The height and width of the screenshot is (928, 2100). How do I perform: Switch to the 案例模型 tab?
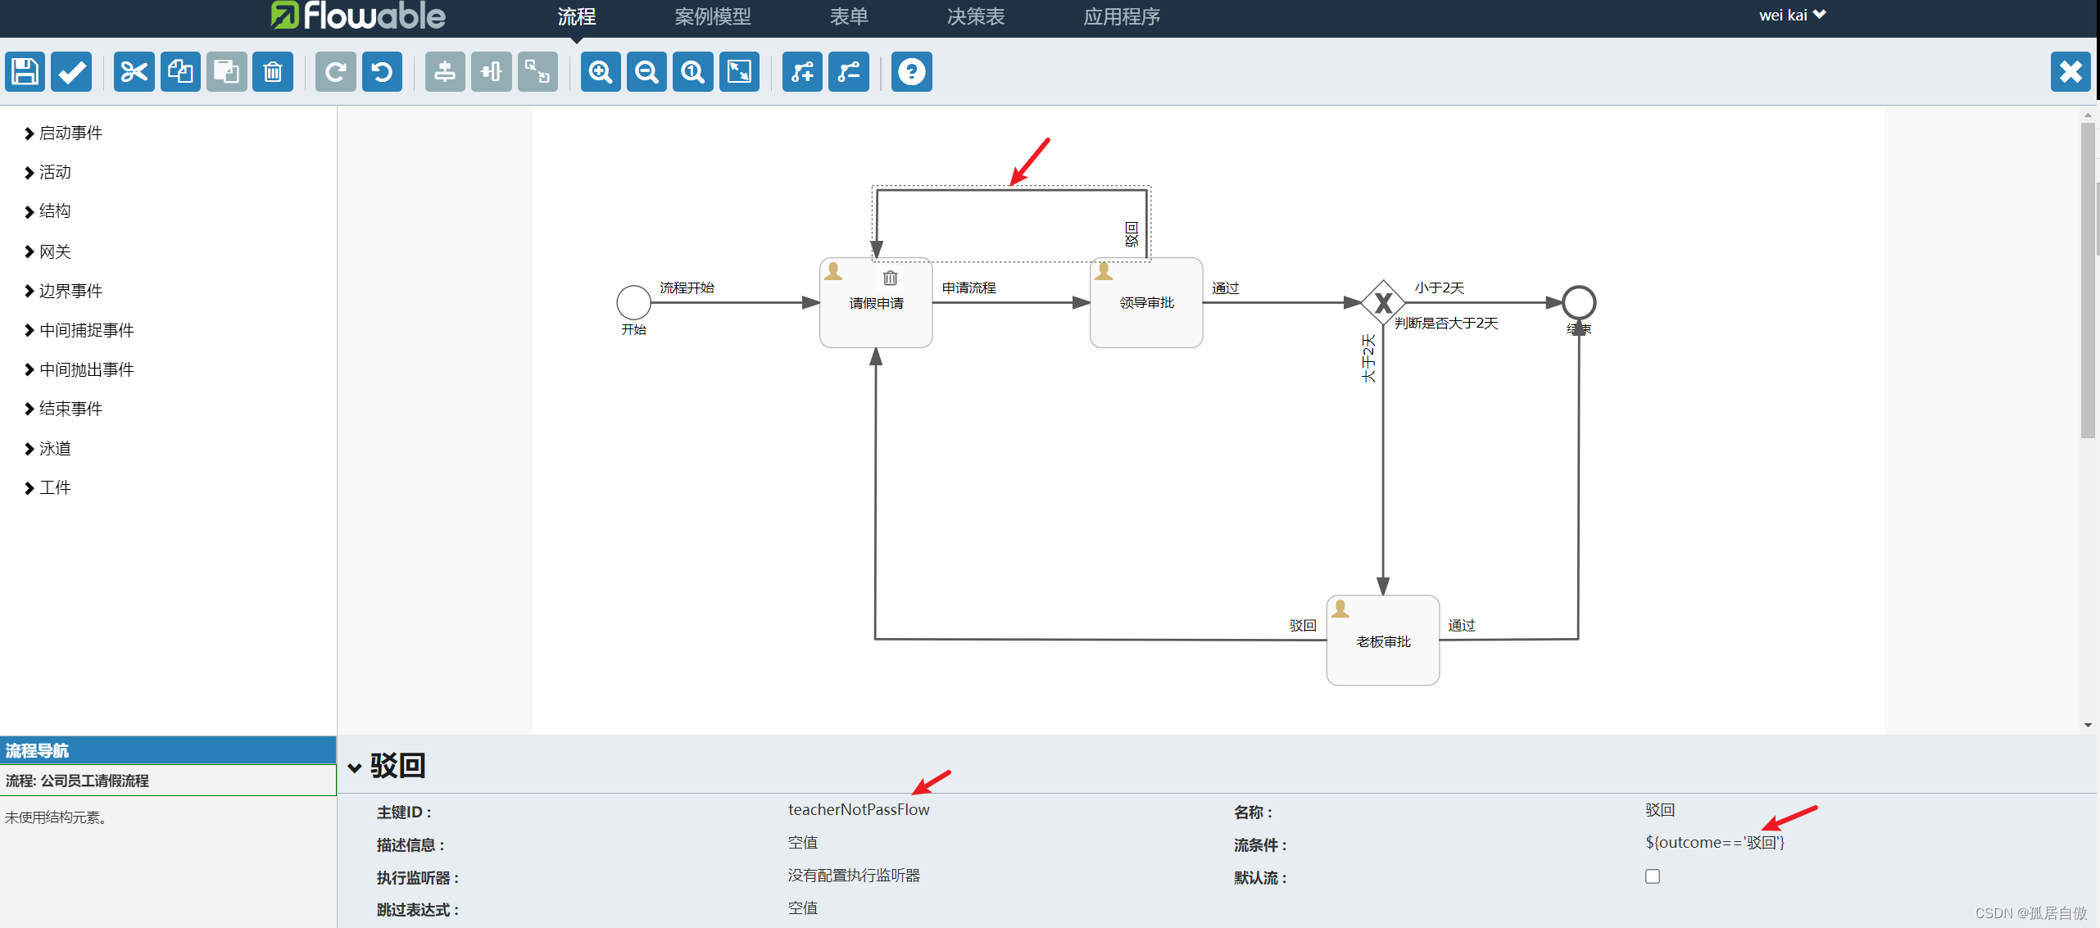[x=713, y=16]
